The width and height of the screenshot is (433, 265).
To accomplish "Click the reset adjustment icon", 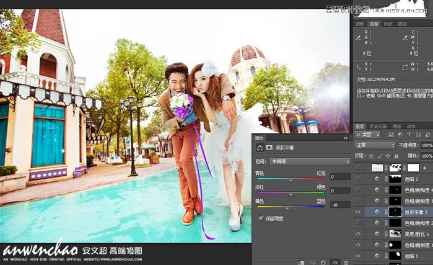I will pos(323,262).
